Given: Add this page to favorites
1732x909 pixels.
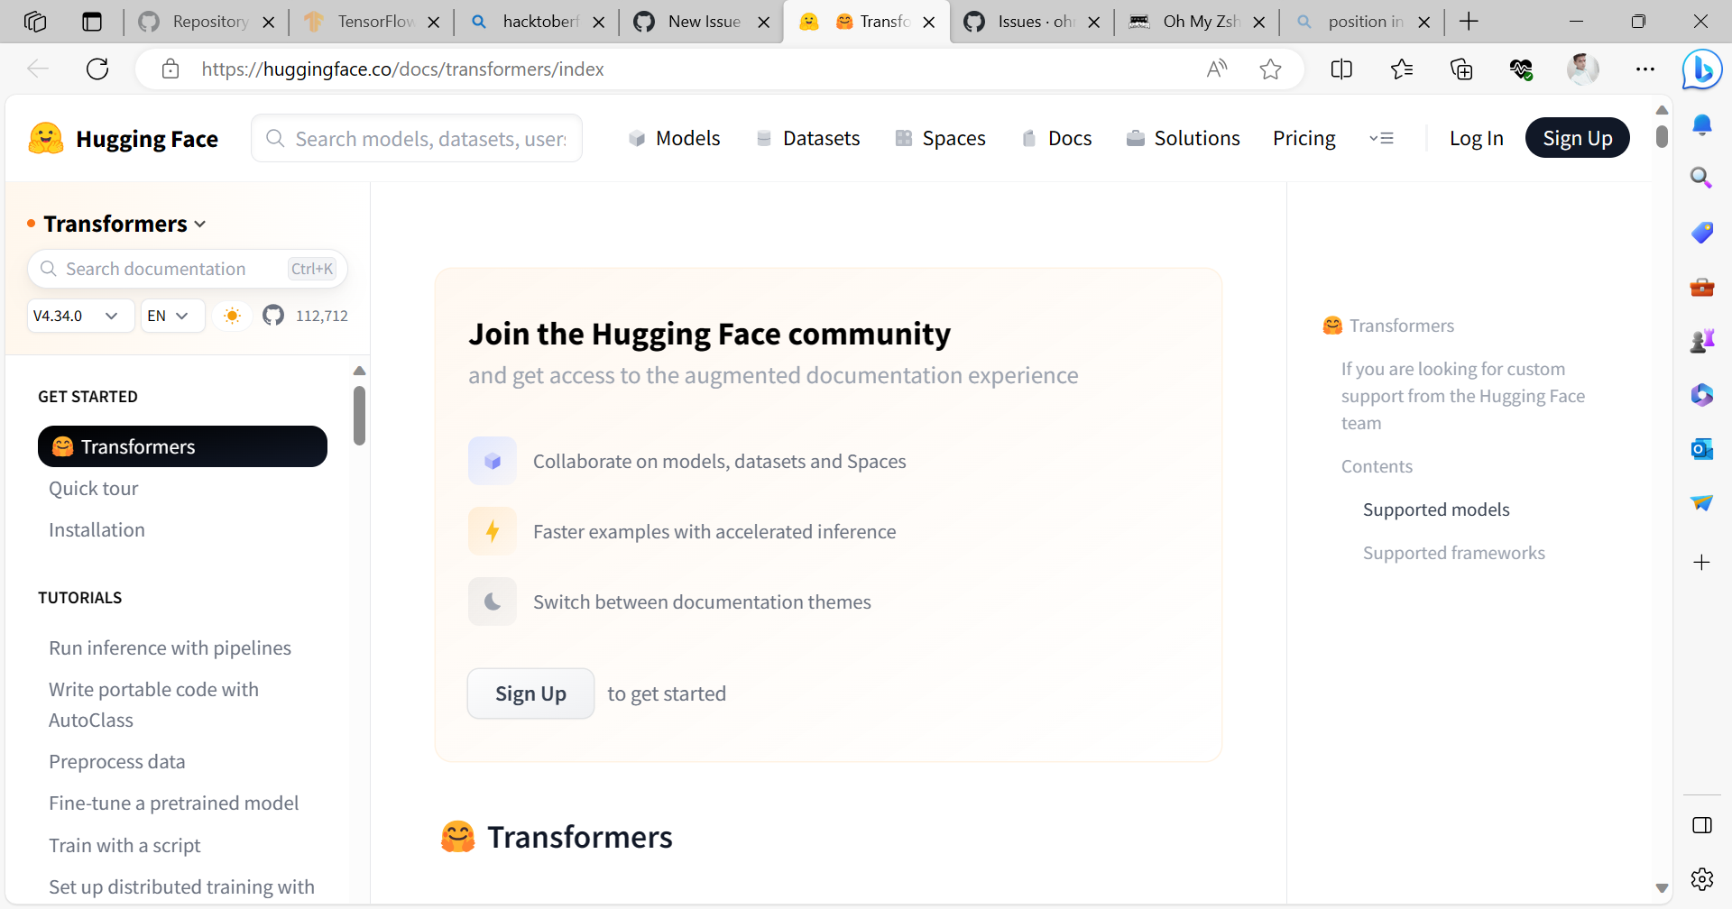Looking at the screenshot, I should (1271, 69).
